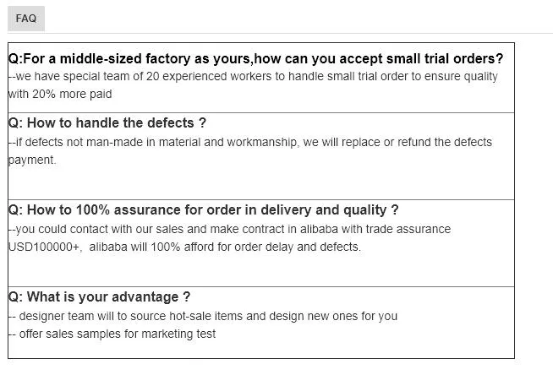Select the designer team answer line
Viewport: 553px width, 375px height.
coord(203,316)
